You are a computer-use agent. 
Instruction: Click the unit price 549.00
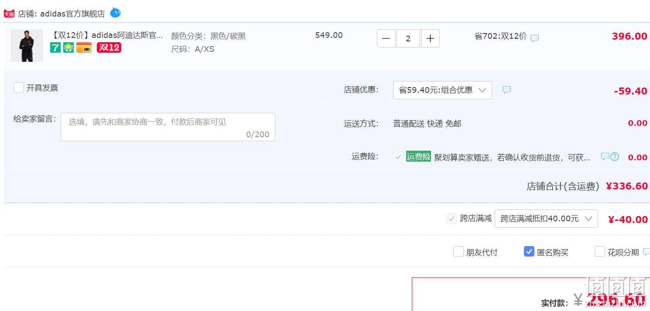329,35
